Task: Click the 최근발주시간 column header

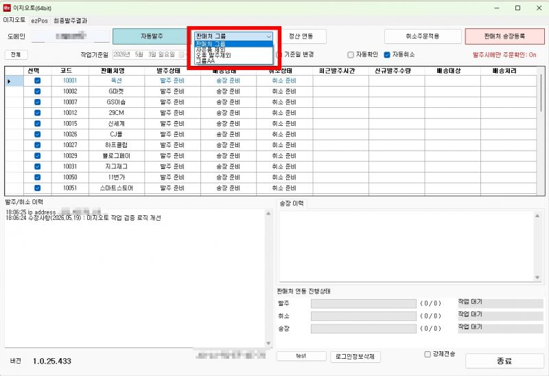Action: 340,71
